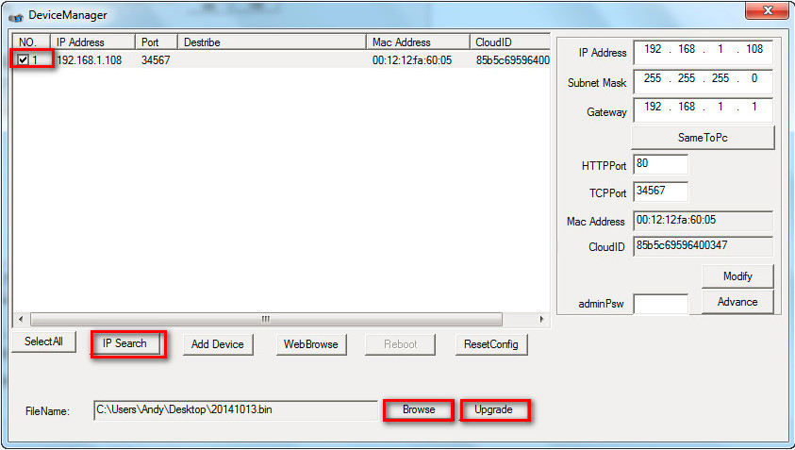795x450 pixels.
Task: Open WebBrowse for the selected device
Action: click(x=310, y=344)
